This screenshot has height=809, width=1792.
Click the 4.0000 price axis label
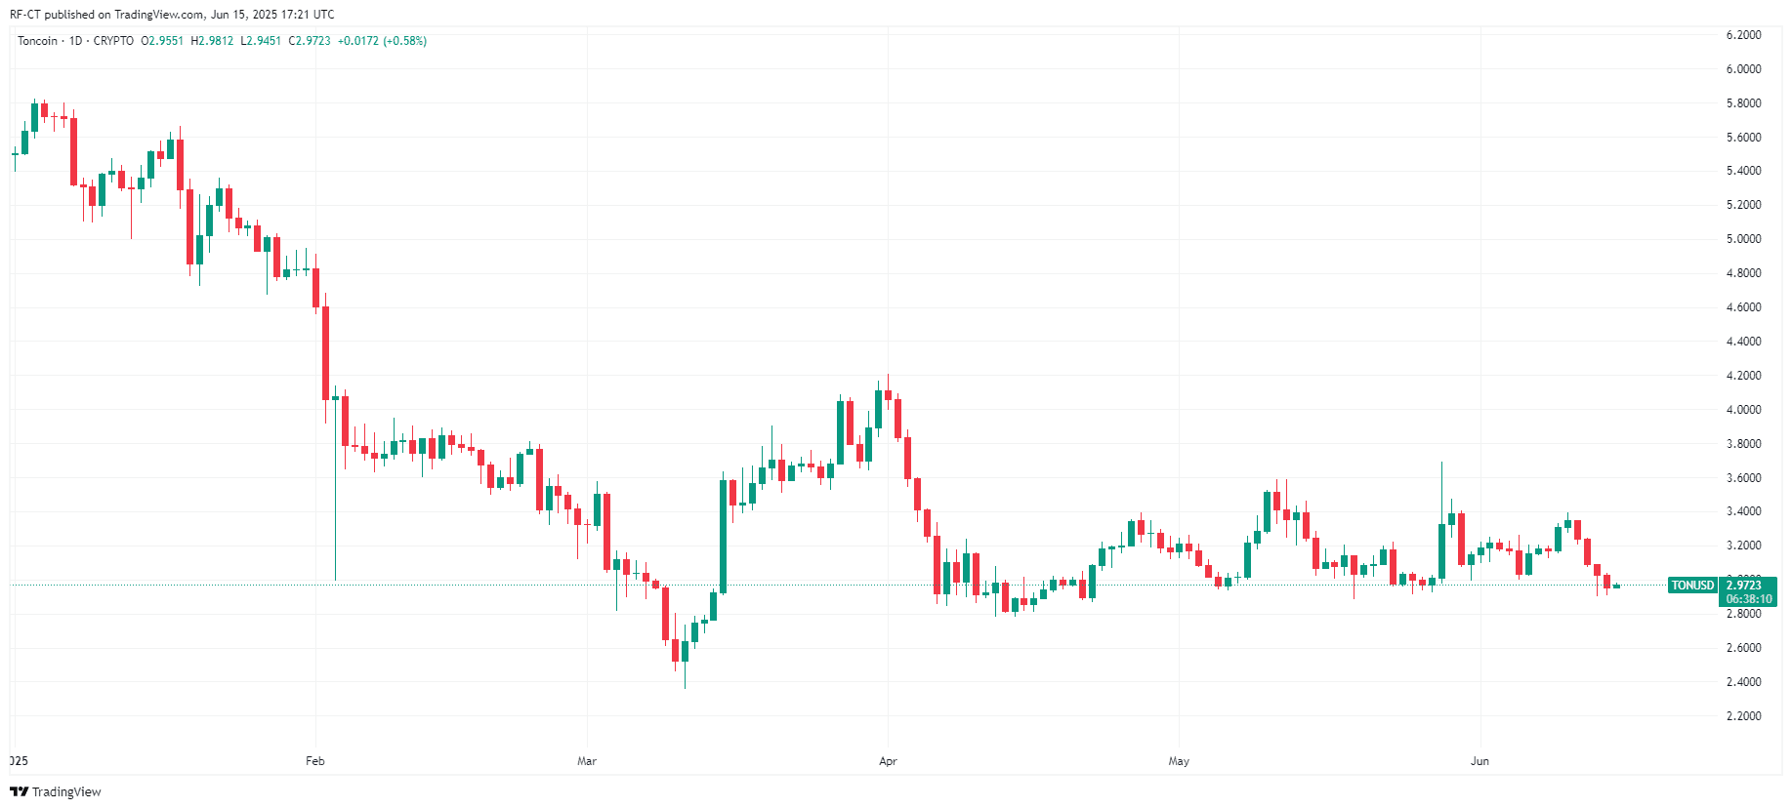point(1743,410)
